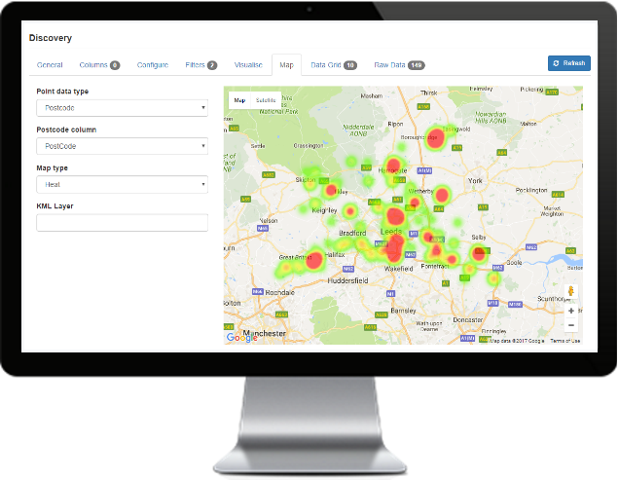
Task: Click the Data Grid count badge
Action: (350, 65)
